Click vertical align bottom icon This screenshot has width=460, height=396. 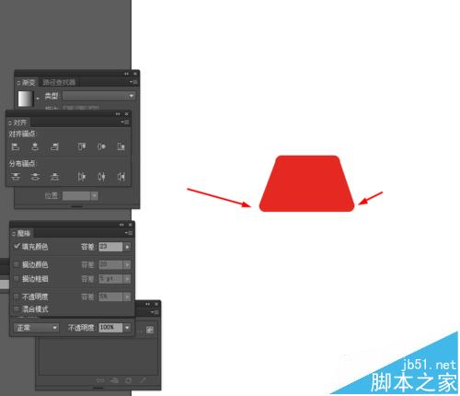121,146
